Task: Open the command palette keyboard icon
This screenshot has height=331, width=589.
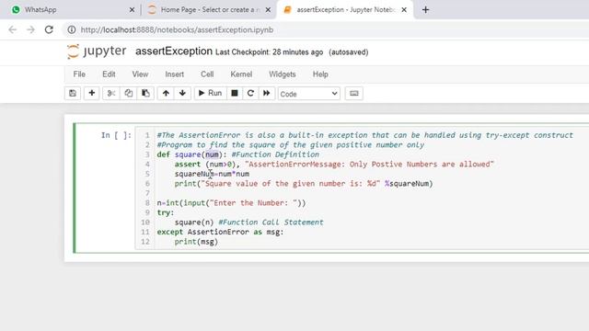Action: [x=353, y=94]
